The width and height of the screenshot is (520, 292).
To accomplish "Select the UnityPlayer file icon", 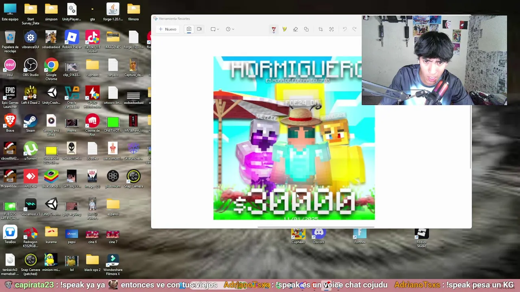I will [71, 12].
